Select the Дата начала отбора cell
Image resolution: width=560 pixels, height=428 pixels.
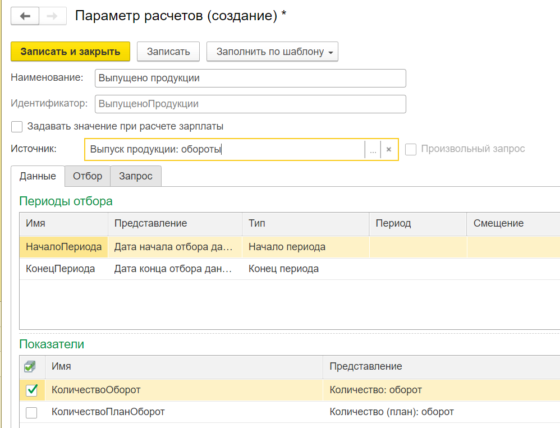pos(175,247)
